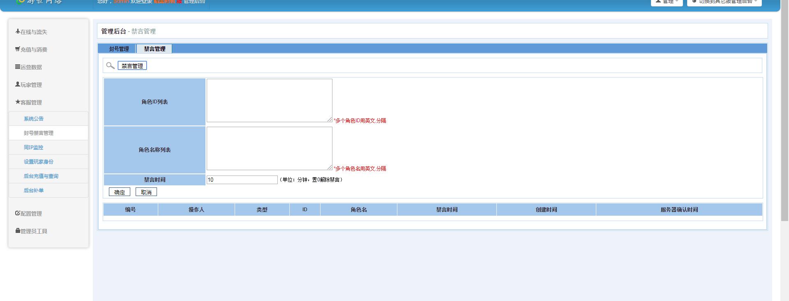
Task: Click the star icon beside 客服管理
Action: (x=18, y=102)
